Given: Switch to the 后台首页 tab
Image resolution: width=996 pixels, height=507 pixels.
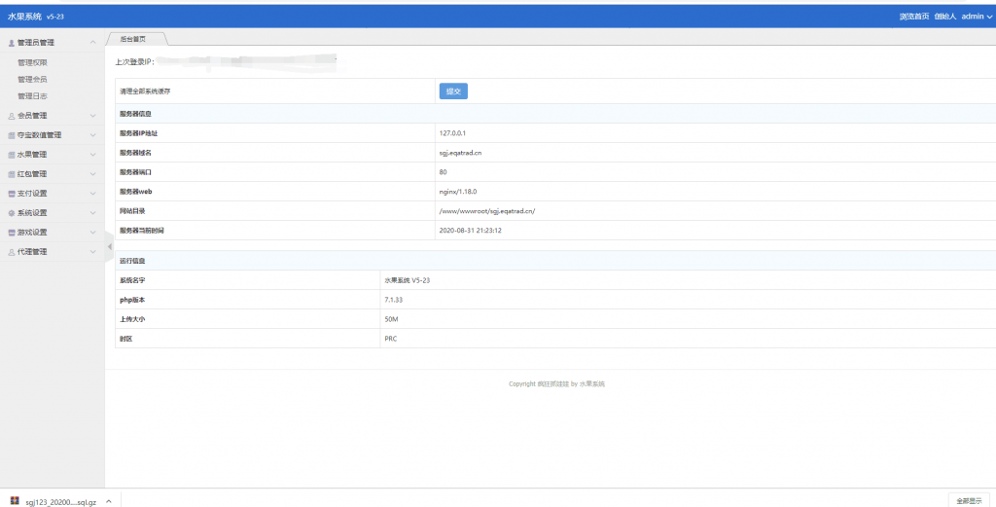Looking at the screenshot, I should [134, 39].
